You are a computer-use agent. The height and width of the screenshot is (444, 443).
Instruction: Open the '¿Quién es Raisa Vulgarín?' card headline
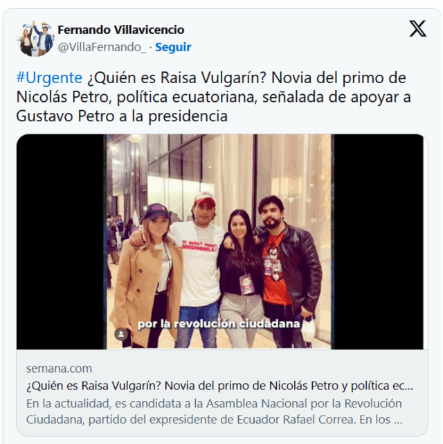(219, 386)
